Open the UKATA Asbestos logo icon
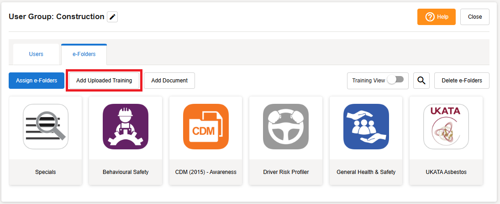The image size is (500, 204). coord(446,127)
